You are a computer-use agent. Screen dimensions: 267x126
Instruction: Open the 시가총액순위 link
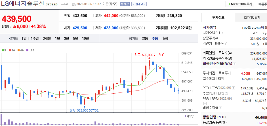click(212, 33)
